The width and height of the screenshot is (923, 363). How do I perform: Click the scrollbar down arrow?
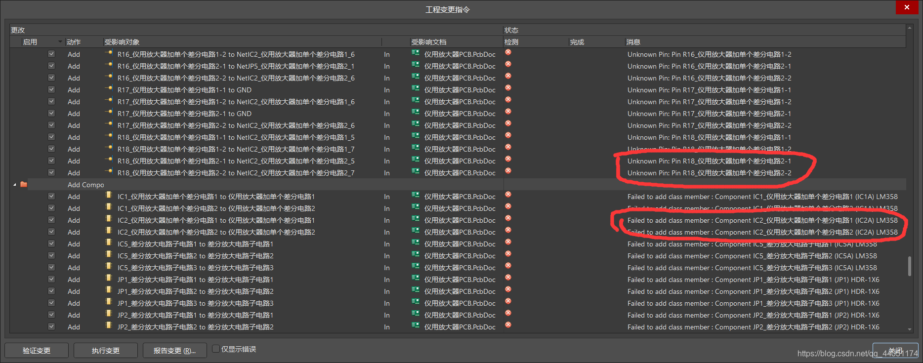tap(909, 329)
